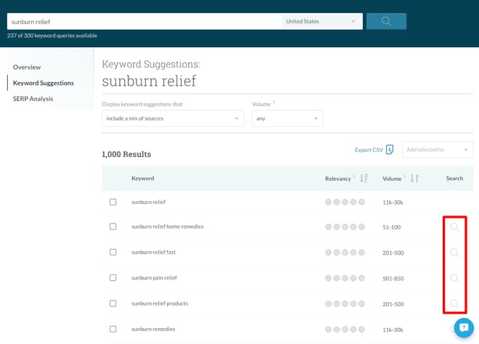479x344 pixels.
Task: Click the 51-100 volume value
Action: tap(392, 227)
